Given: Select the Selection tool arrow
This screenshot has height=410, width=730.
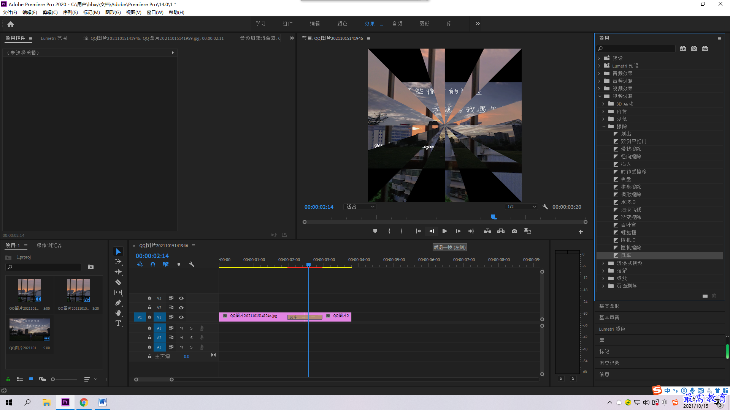Looking at the screenshot, I should pyautogui.click(x=118, y=252).
